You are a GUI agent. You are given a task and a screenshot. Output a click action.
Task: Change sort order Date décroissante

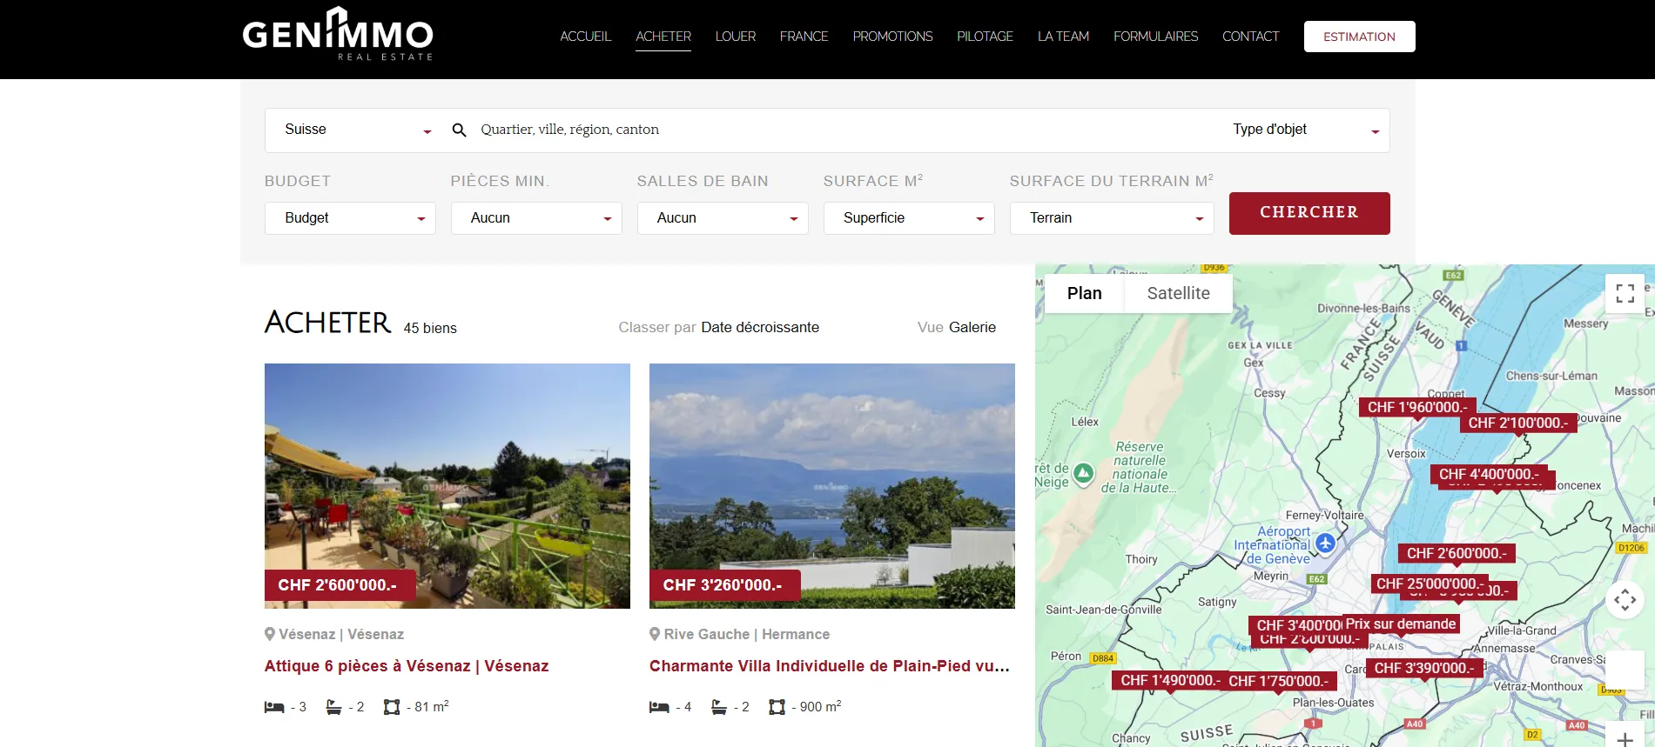(x=760, y=327)
